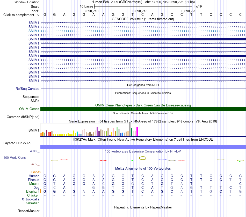This screenshot has height=217, width=246.
Task: Open 'Short Genetic Variants from dbSNP release 155' title
Action: point(143,113)
